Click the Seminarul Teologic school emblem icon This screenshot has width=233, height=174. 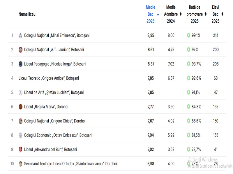click(x=20, y=164)
